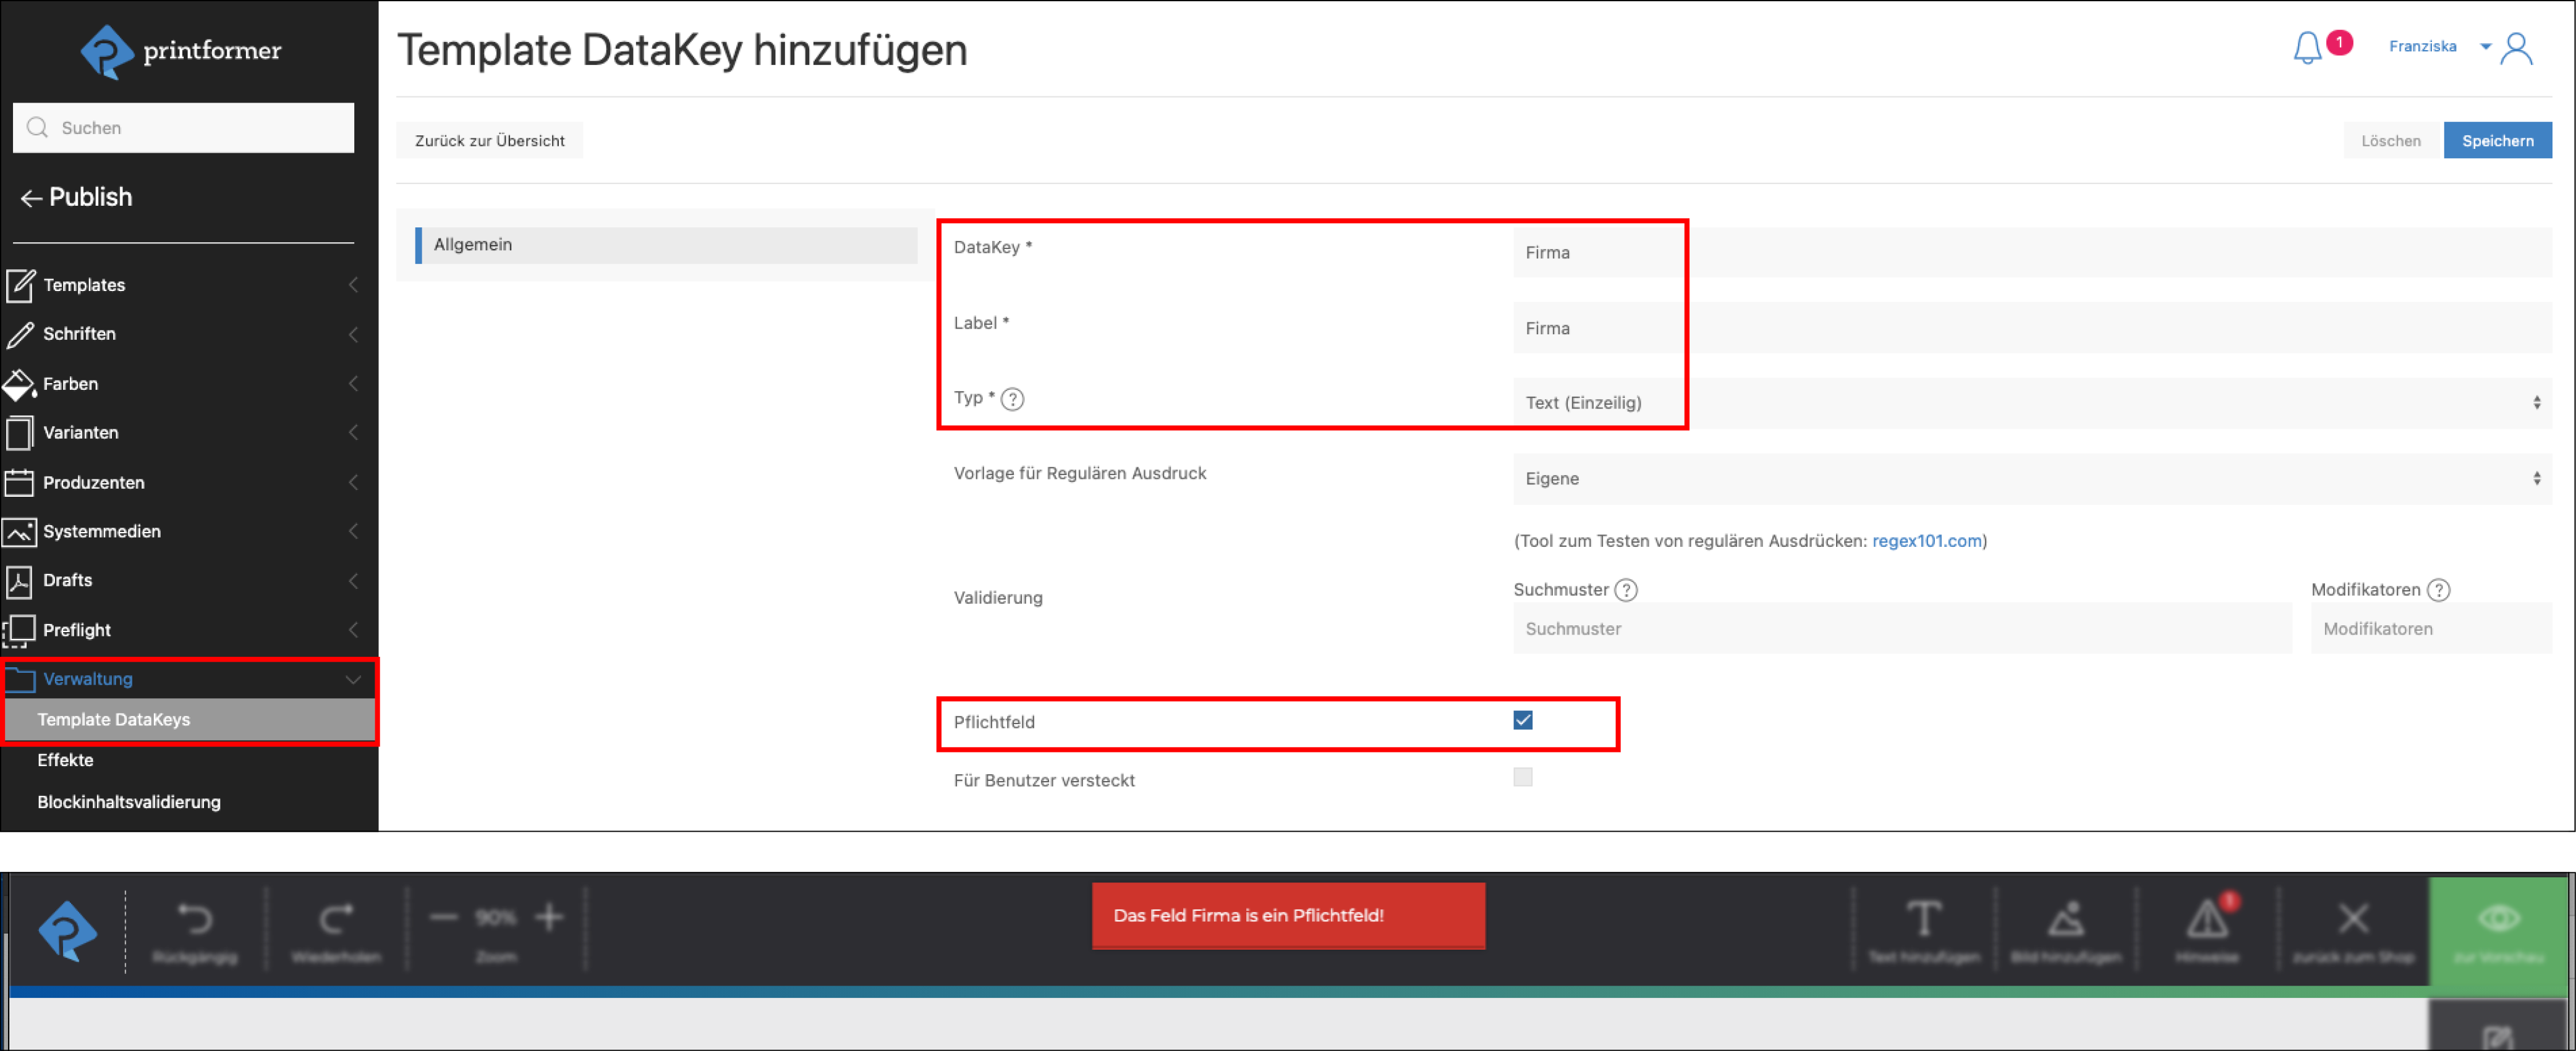Image resolution: width=2576 pixels, height=1051 pixels.
Task: Click the redo Wiederholen icon
Action: (336, 918)
